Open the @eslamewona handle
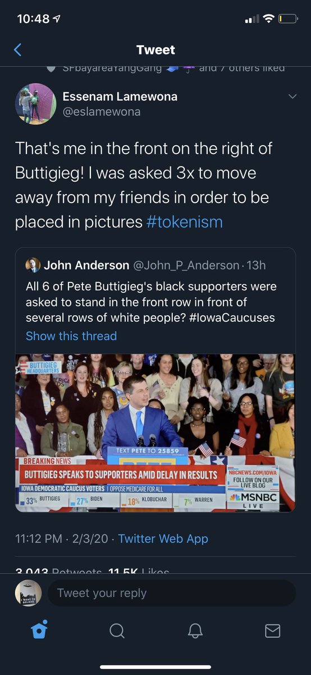This screenshot has height=675, width=311. tap(102, 112)
